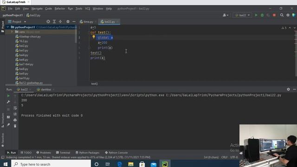Open the File menu
Screen dimensions: 297x167
[x=10, y=9]
